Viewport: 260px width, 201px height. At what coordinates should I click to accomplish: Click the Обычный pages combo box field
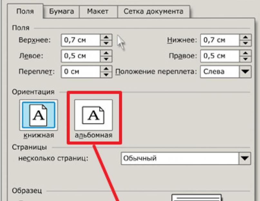tap(180, 159)
